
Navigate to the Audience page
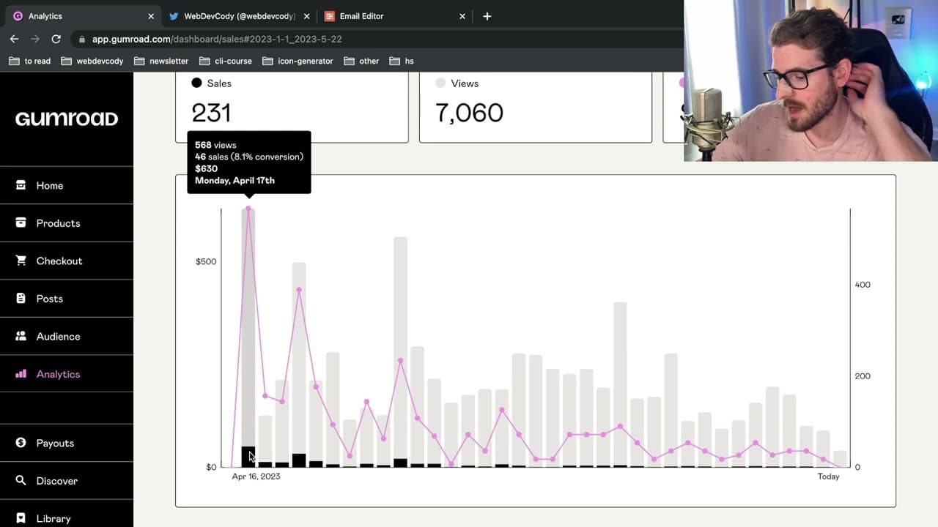click(x=67, y=336)
